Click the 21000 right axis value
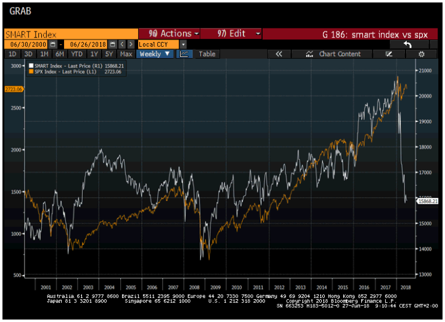Viewport: 445px width, 322px height. click(x=425, y=71)
